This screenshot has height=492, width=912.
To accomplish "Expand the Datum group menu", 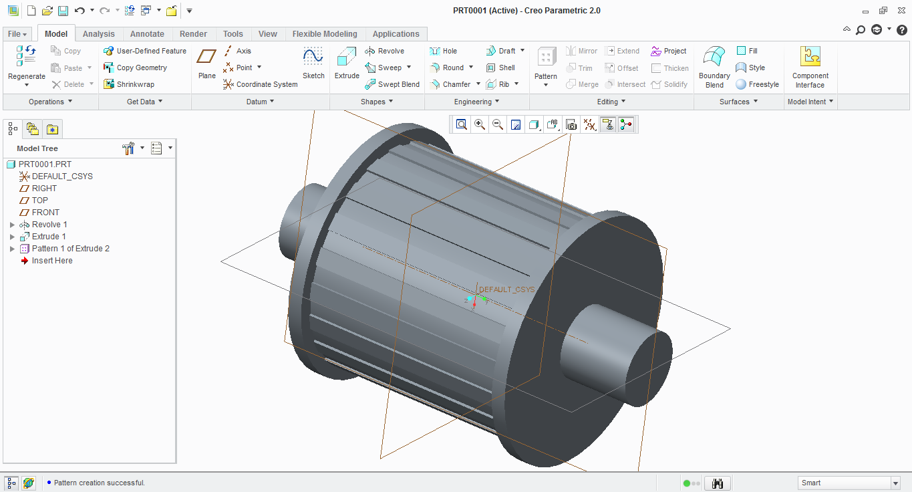I will tap(261, 102).
